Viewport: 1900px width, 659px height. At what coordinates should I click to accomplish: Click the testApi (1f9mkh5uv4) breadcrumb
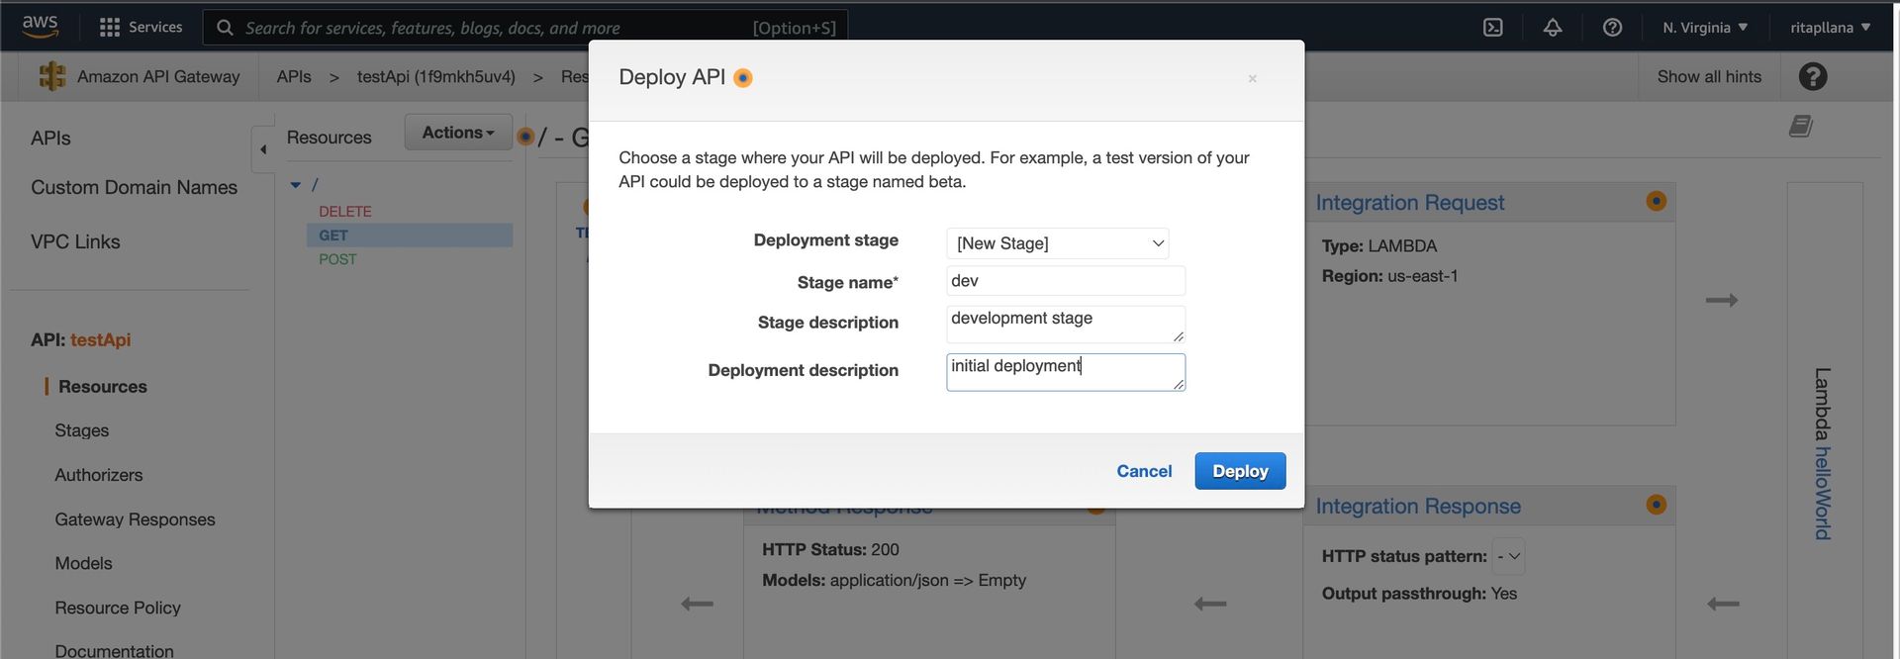436,76
